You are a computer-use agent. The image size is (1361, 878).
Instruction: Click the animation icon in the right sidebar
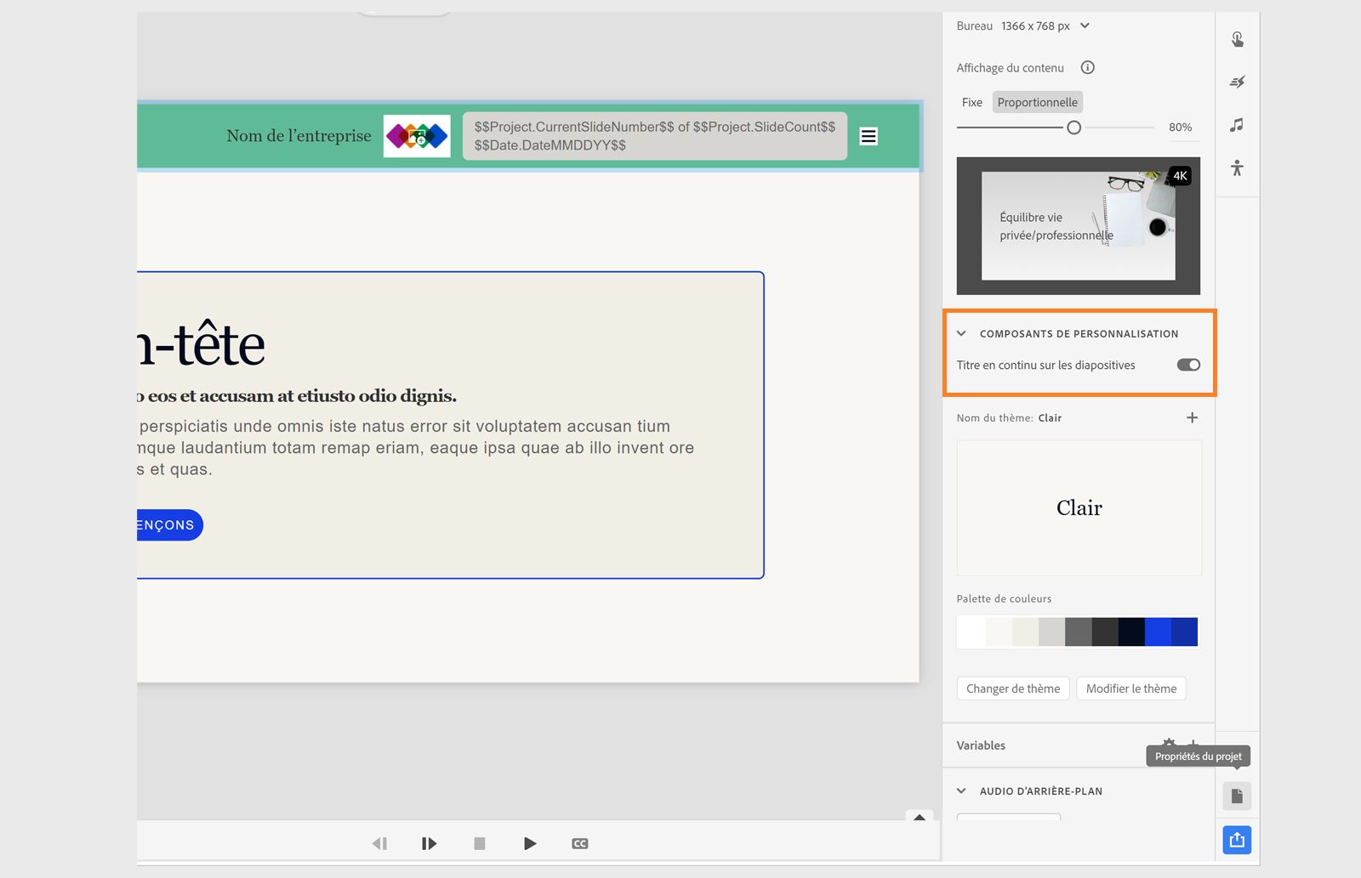pos(1237,82)
